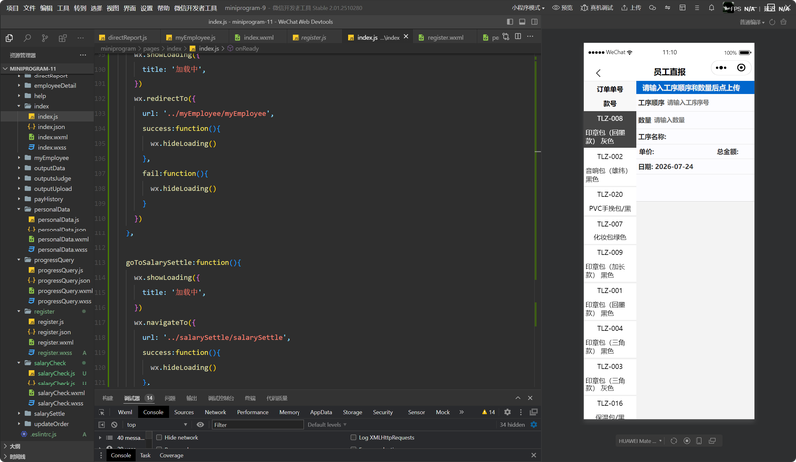Viewport: 796px width, 462px height.
Task: Check the Hide network checkbox
Action: [x=159, y=437]
